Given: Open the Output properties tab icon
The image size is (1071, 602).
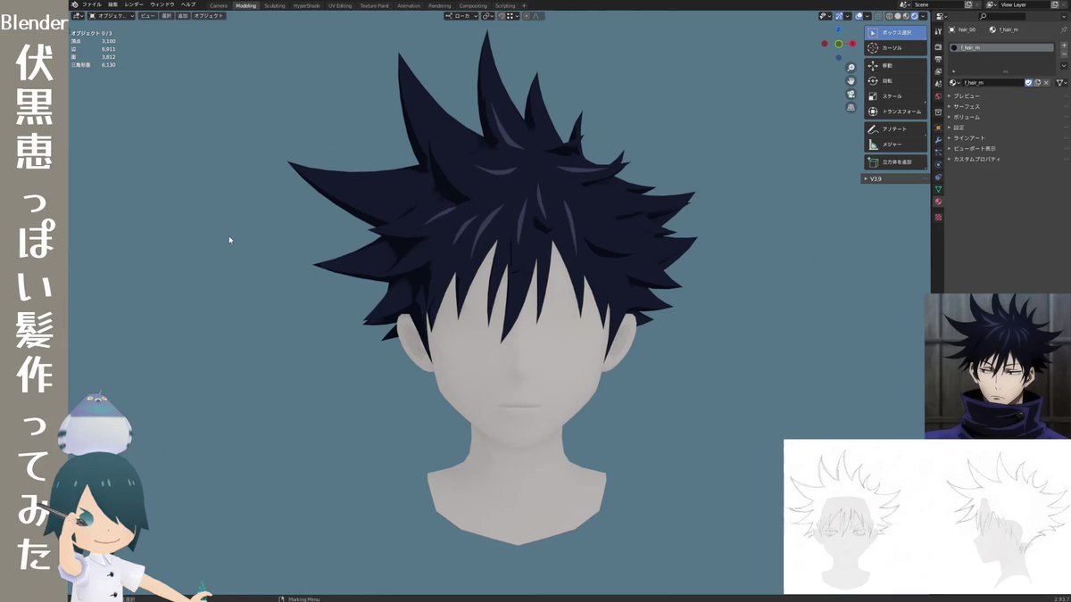Looking at the screenshot, I should point(938,59).
